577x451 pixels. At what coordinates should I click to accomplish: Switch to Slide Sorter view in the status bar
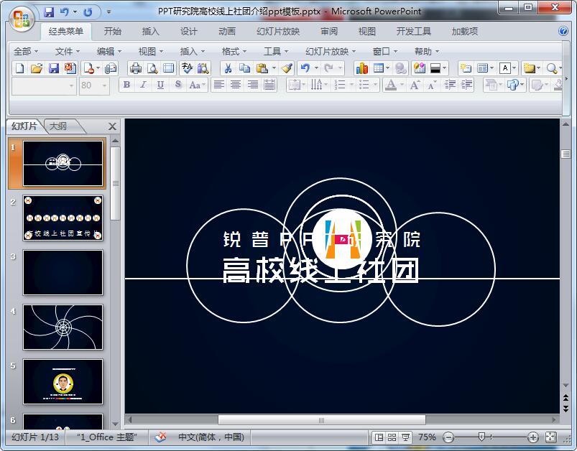[x=392, y=437]
